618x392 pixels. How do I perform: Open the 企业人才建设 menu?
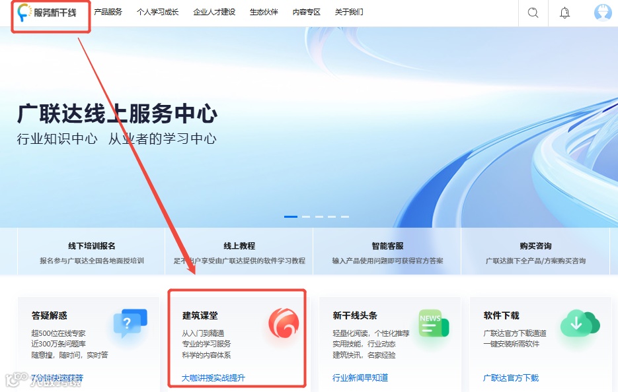pos(214,12)
